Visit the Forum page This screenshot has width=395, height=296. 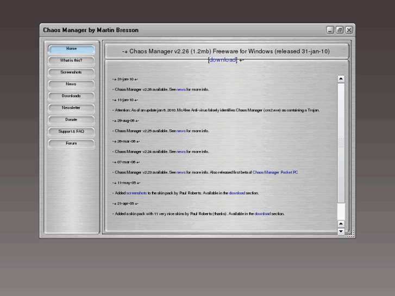[x=71, y=143]
